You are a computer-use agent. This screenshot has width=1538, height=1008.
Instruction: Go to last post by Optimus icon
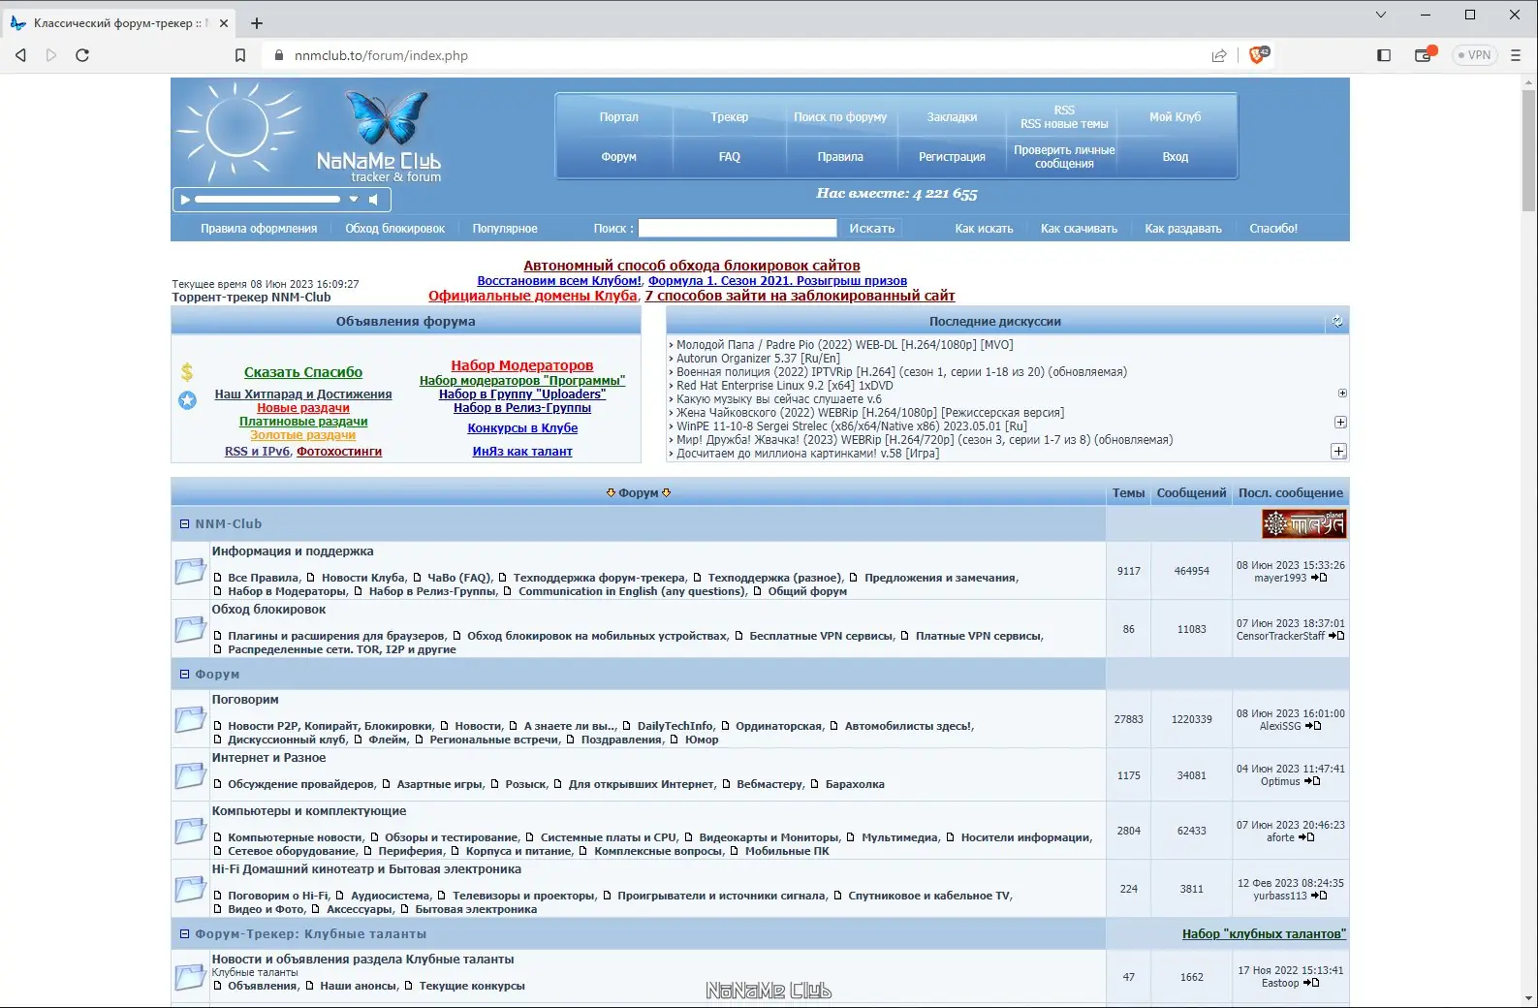click(x=1312, y=781)
